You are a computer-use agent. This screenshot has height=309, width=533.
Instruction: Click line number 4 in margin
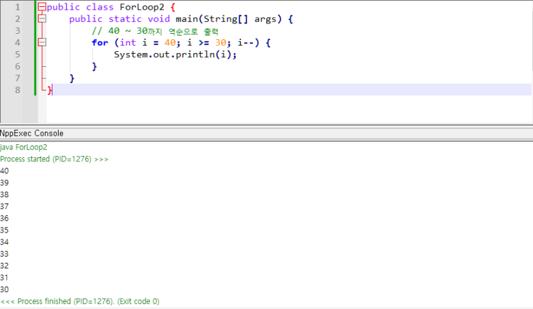tap(17, 43)
